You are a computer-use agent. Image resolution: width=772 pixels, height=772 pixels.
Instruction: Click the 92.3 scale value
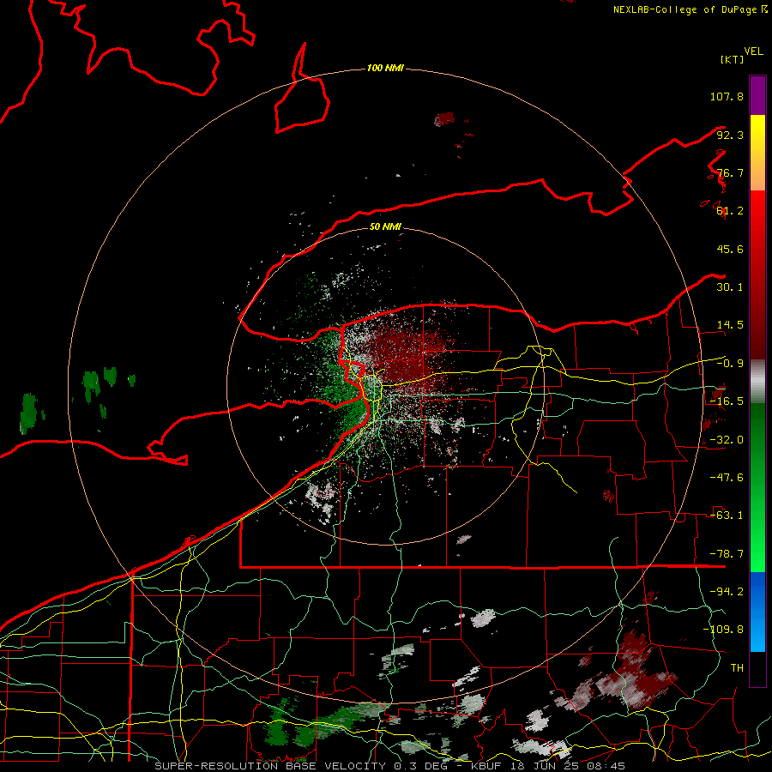730,135
